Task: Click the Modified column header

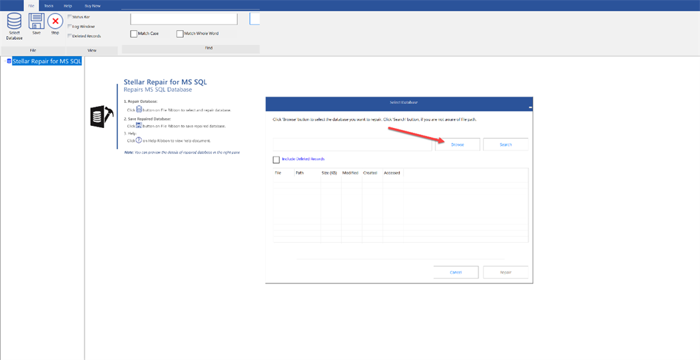Action: [351, 172]
